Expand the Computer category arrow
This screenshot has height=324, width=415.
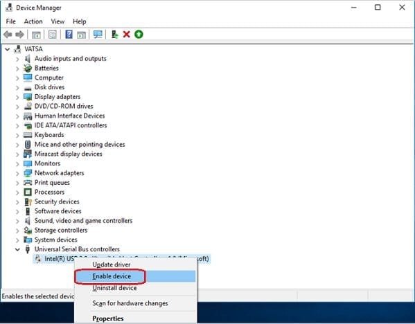coord(17,78)
